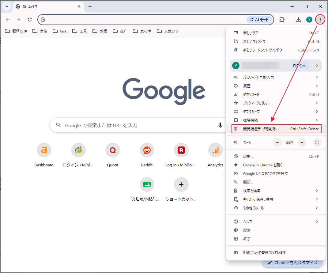Screen dimensions: 328x273
Task: Decrease zoom with the minus button
Action: (277, 142)
